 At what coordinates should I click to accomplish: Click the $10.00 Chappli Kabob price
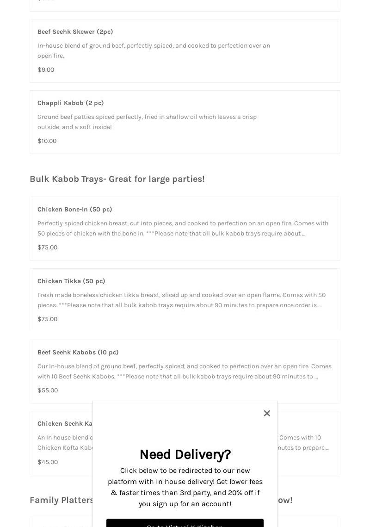click(x=47, y=141)
